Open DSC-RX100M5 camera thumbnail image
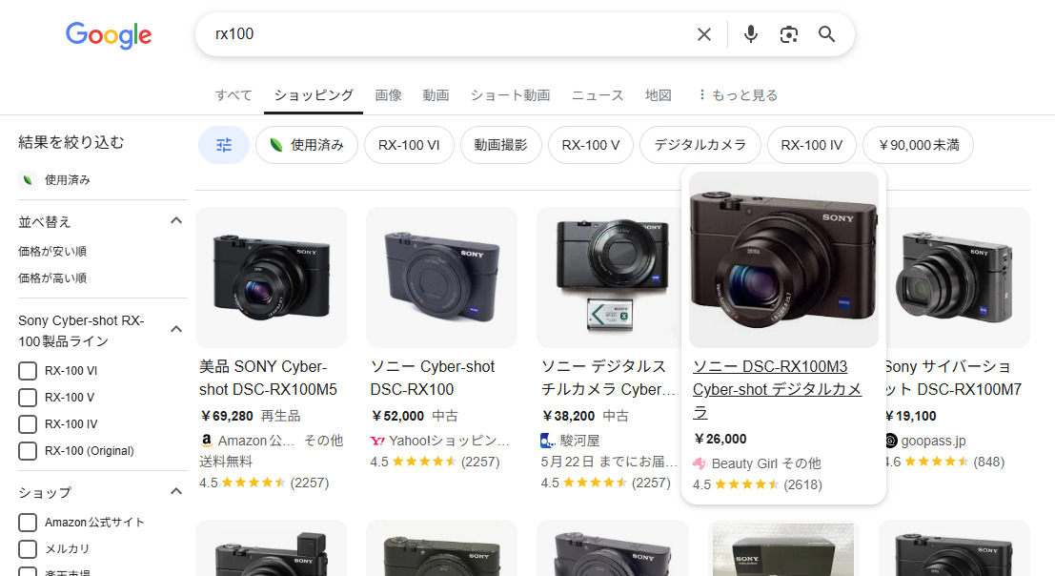This screenshot has width=1055, height=576. 272,278
